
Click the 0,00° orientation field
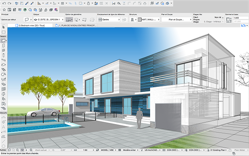tap(63, 150)
